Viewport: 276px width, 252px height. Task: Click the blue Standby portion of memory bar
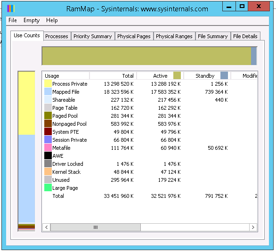coord(254,56)
